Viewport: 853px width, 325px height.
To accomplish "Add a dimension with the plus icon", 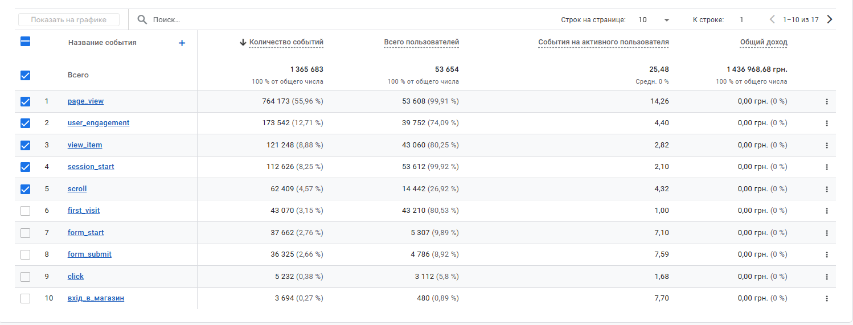I will point(182,43).
